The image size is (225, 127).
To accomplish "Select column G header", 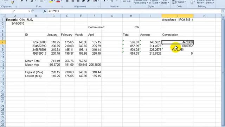I will [x=112, y=16].
